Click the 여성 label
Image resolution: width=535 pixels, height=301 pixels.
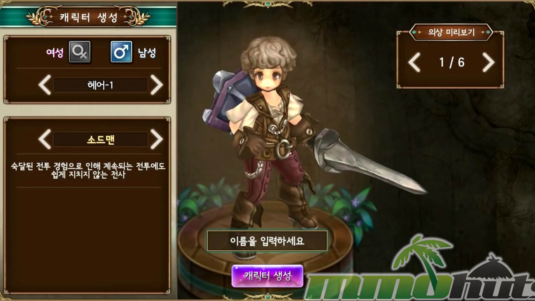(x=55, y=52)
